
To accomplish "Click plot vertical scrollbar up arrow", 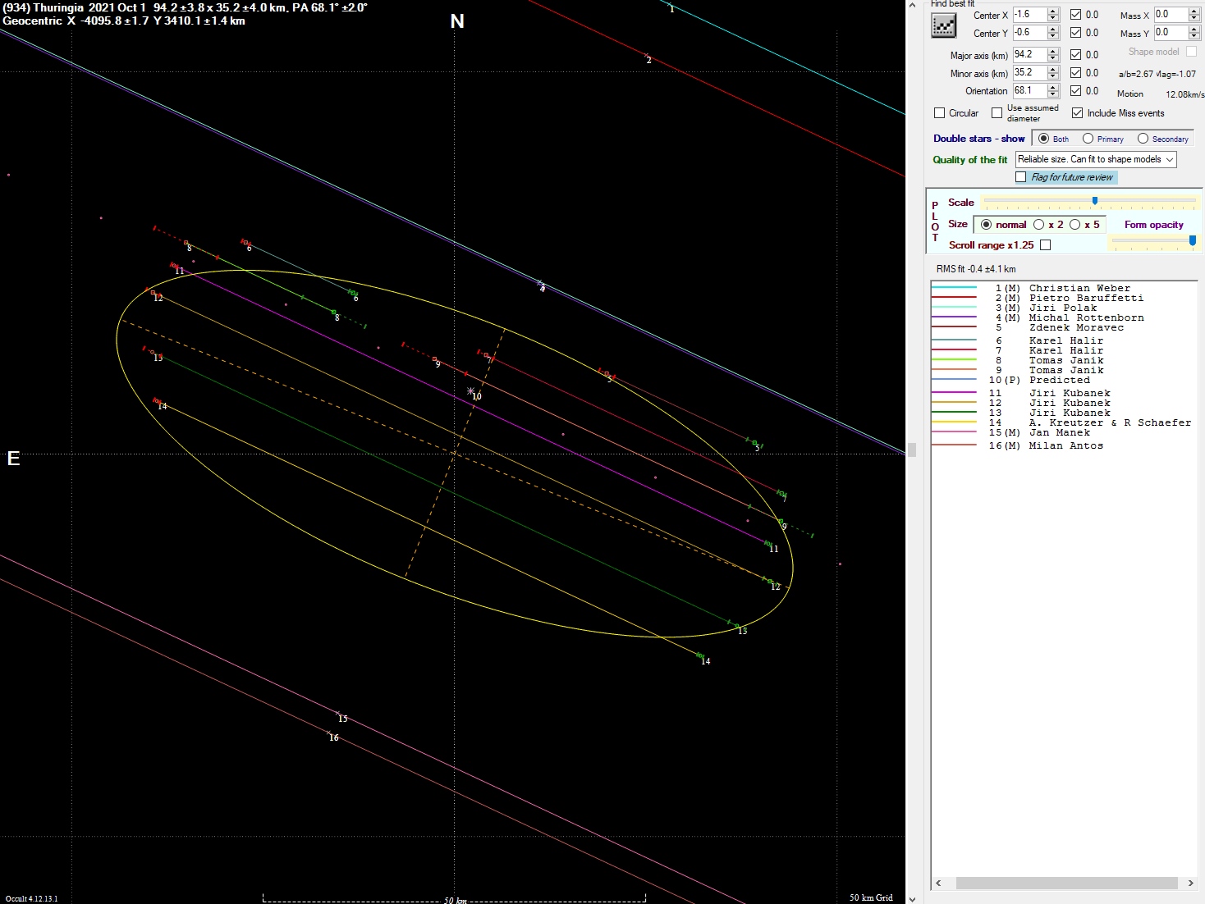I will point(911,6).
